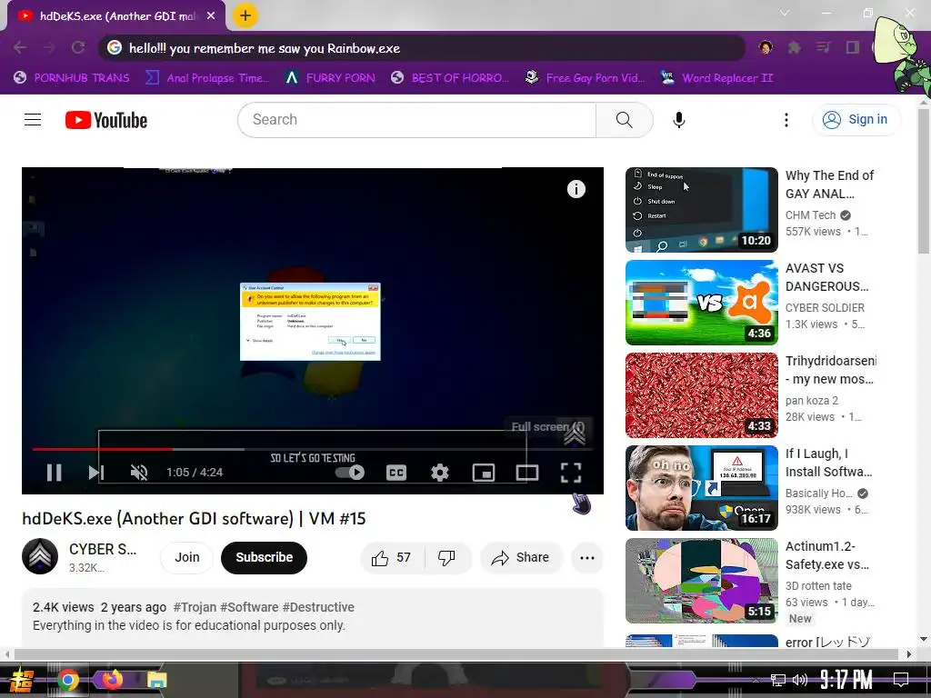The height and width of the screenshot is (698, 931).
Task: Open the #Software hashtag
Action: pyautogui.click(x=249, y=607)
